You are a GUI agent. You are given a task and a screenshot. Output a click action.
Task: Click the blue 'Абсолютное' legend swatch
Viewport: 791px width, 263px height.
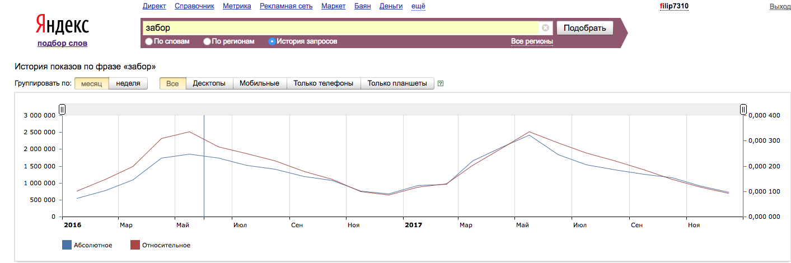67,245
